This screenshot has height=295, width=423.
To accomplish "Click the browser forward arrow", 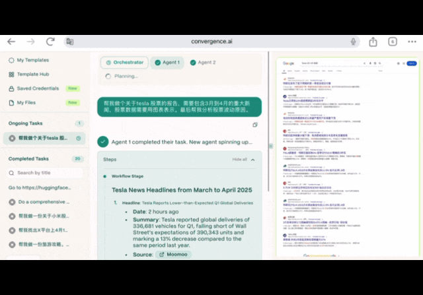I will [x=30, y=42].
